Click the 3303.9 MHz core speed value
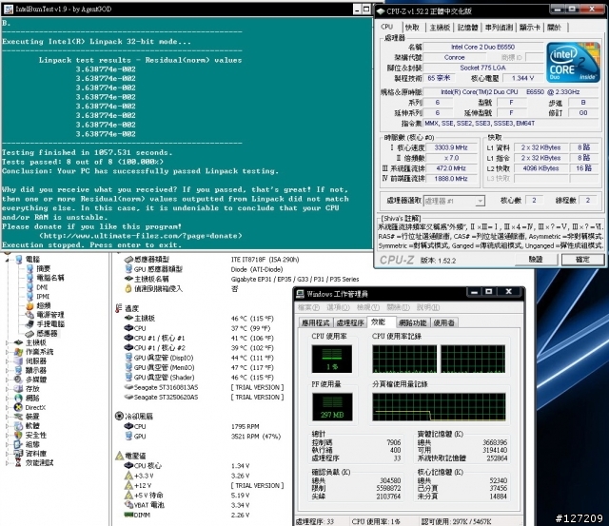Viewport: 609px width, 526px height. click(x=451, y=147)
